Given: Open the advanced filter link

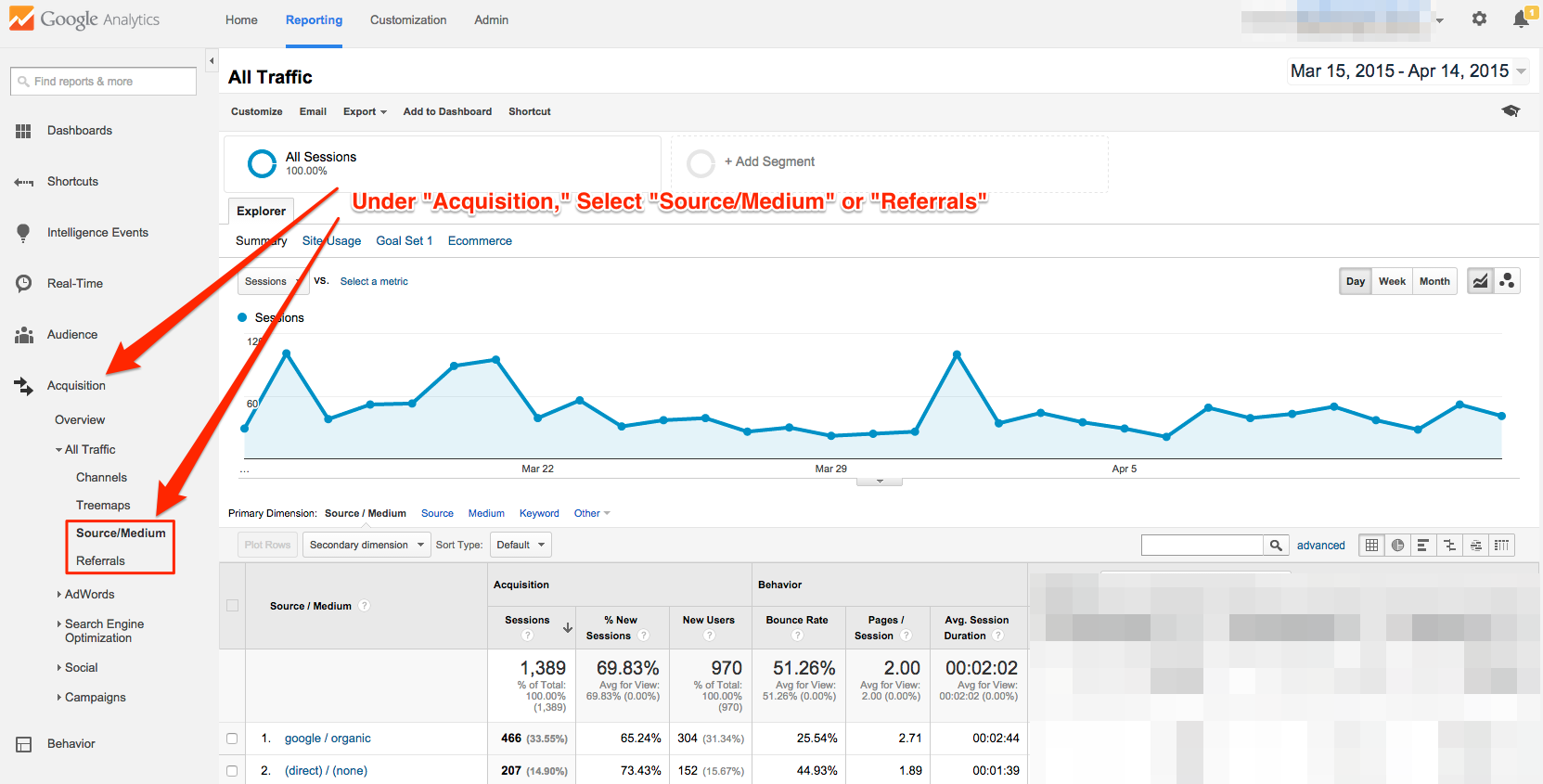Looking at the screenshot, I should pyautogui.click(x=1320, y=546).
